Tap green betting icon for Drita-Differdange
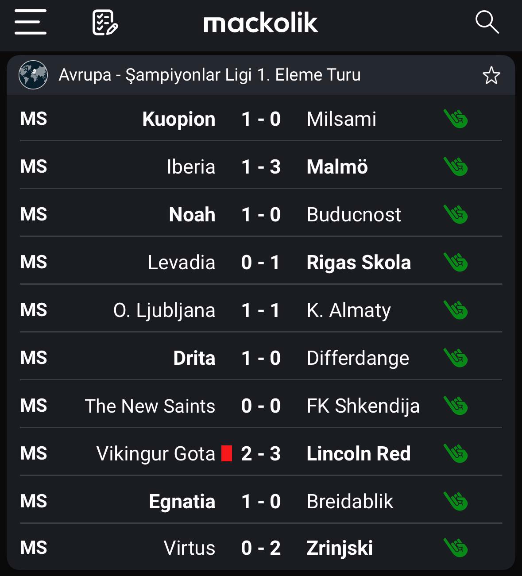This screenshot has height=576, width=522. point(456,358)
